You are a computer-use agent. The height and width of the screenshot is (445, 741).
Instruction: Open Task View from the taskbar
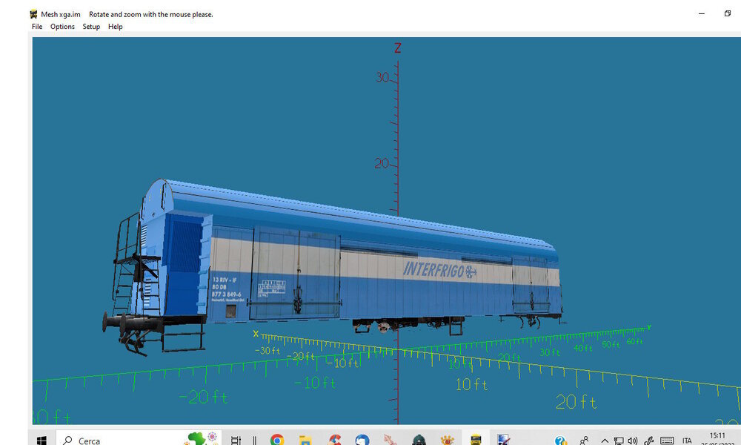236,441
